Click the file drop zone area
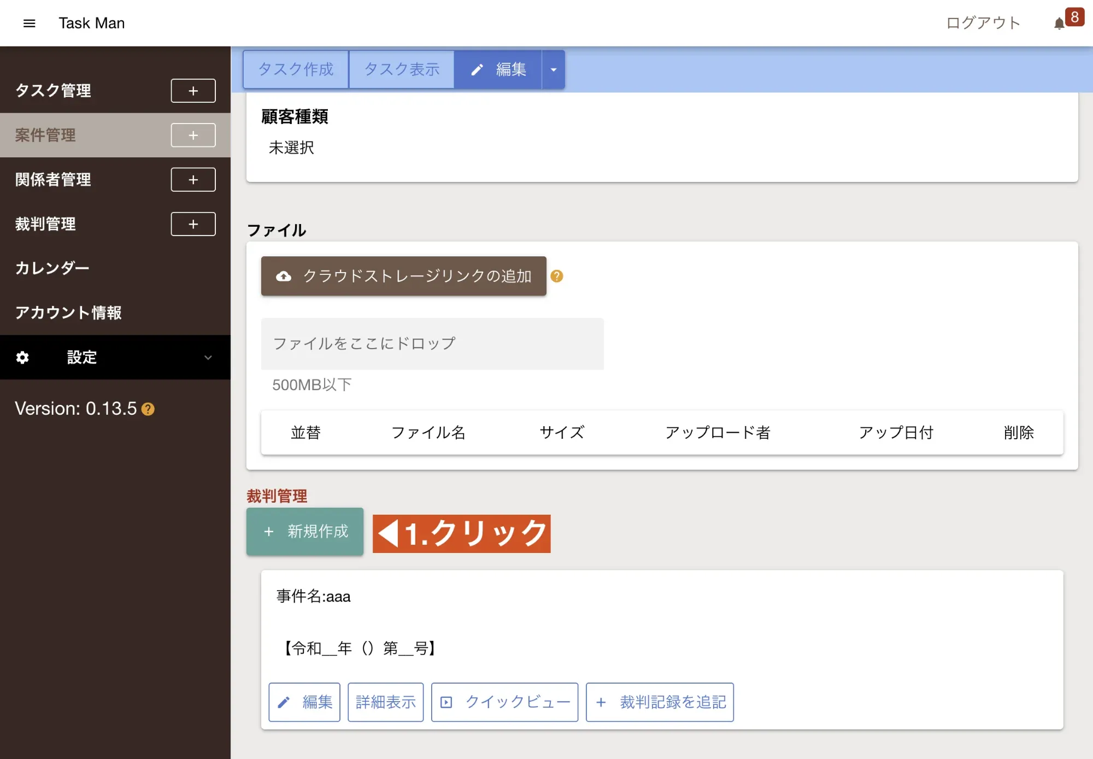The height and width of the screenshot is (759, 1093). [432, 344]
